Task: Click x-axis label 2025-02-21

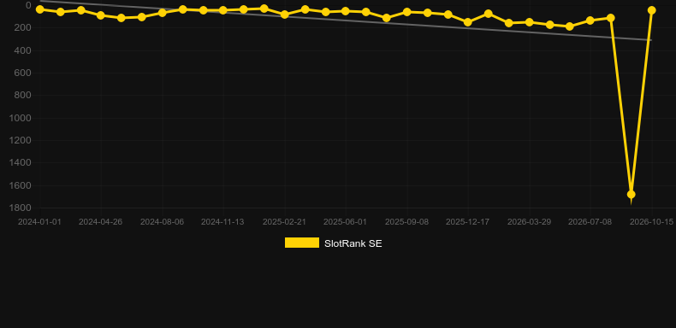Action: pos(285,222)
